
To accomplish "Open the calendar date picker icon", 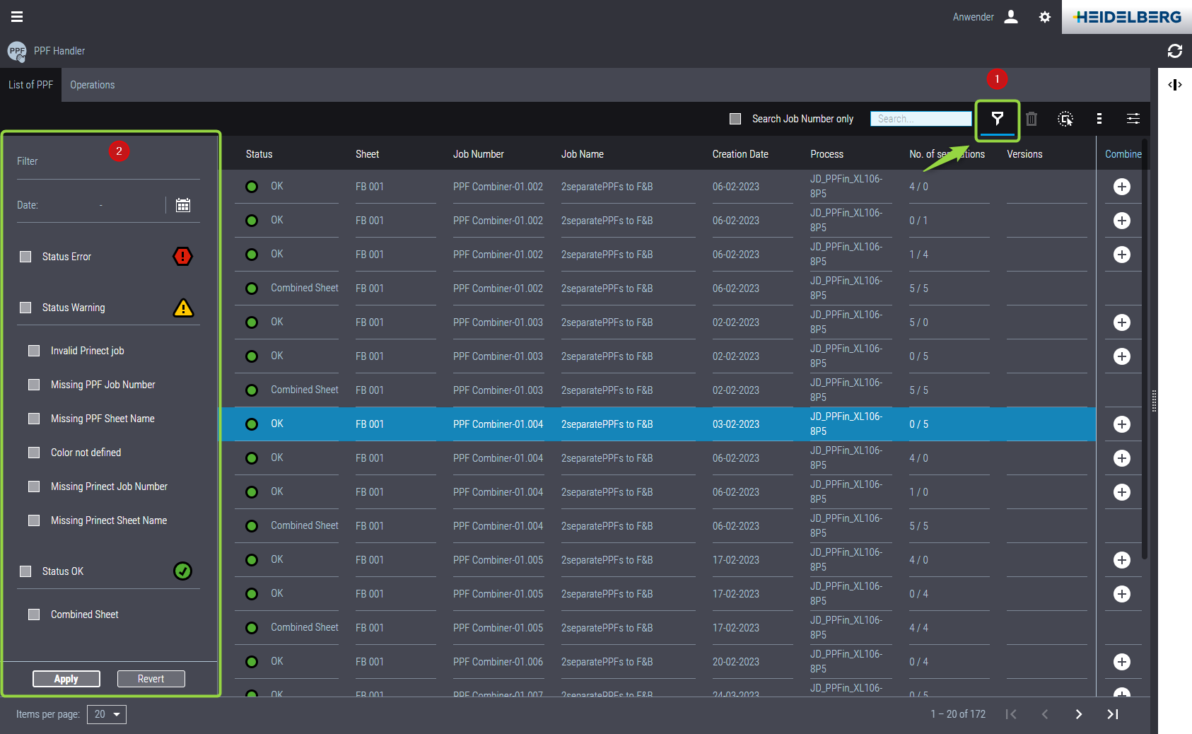I will (183, 205).
